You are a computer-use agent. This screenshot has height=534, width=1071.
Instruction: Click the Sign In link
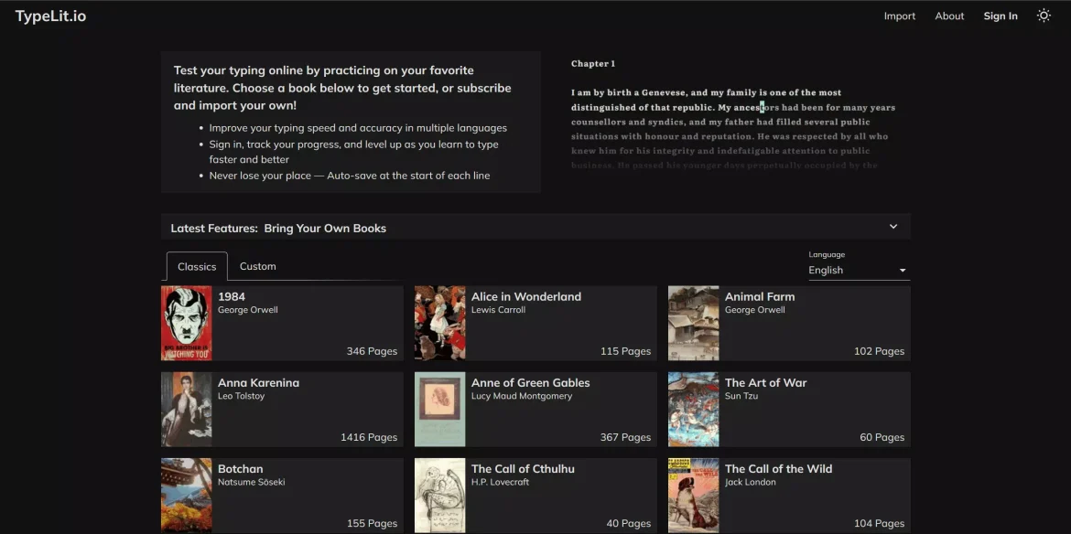(x=1001, y=16)
